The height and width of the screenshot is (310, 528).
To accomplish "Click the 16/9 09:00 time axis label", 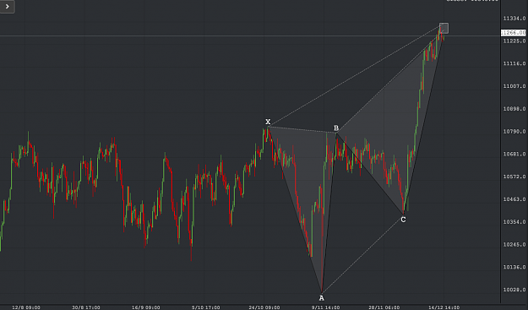I will tap(146, 307).
